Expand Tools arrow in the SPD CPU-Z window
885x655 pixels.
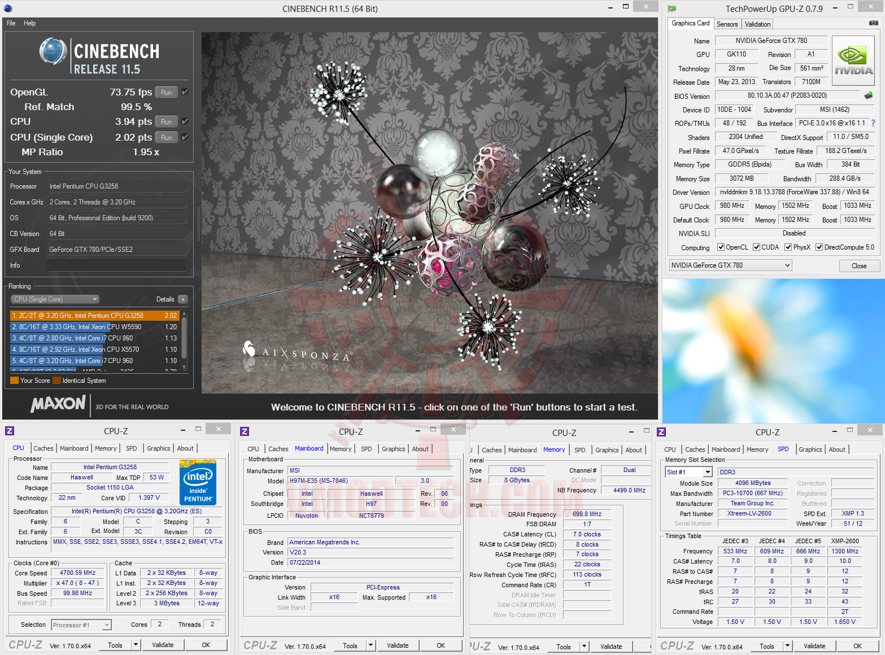(787, 646)
